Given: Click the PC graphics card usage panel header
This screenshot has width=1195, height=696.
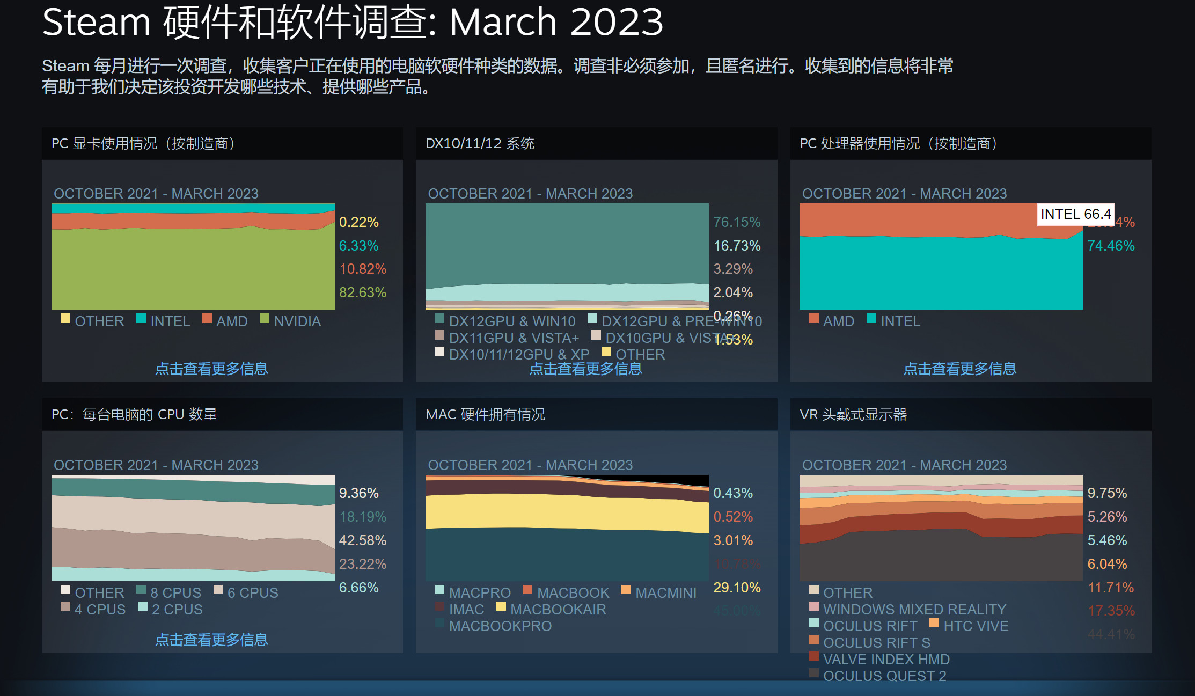Looking at the screenshot, I should coord(222,143).
